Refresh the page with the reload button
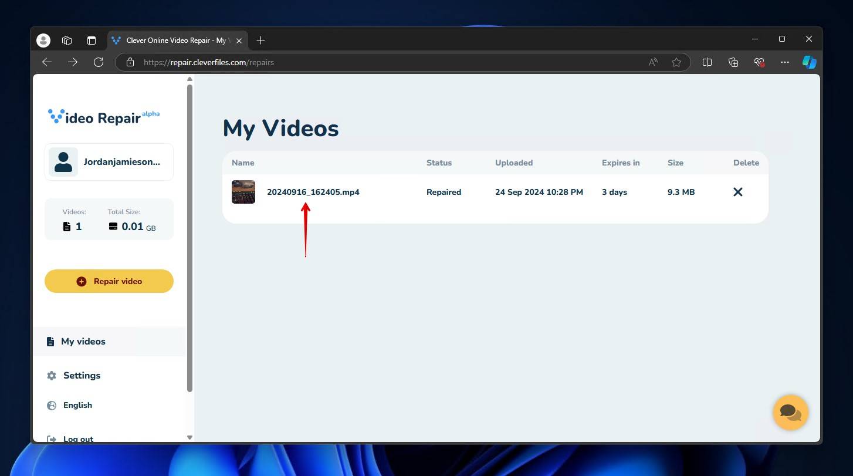This screenshot has height=476, width=853. [99, 62]
